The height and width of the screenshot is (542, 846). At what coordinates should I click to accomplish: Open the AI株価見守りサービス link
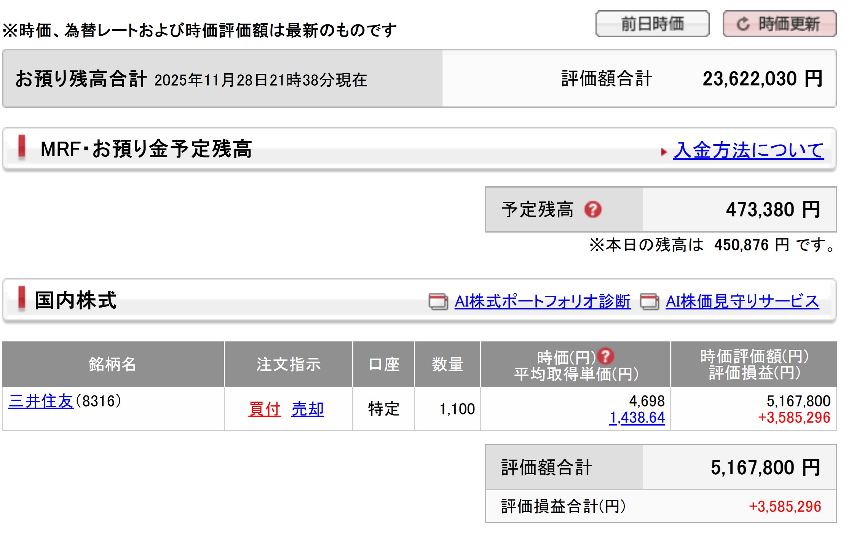tap(742, 301)
